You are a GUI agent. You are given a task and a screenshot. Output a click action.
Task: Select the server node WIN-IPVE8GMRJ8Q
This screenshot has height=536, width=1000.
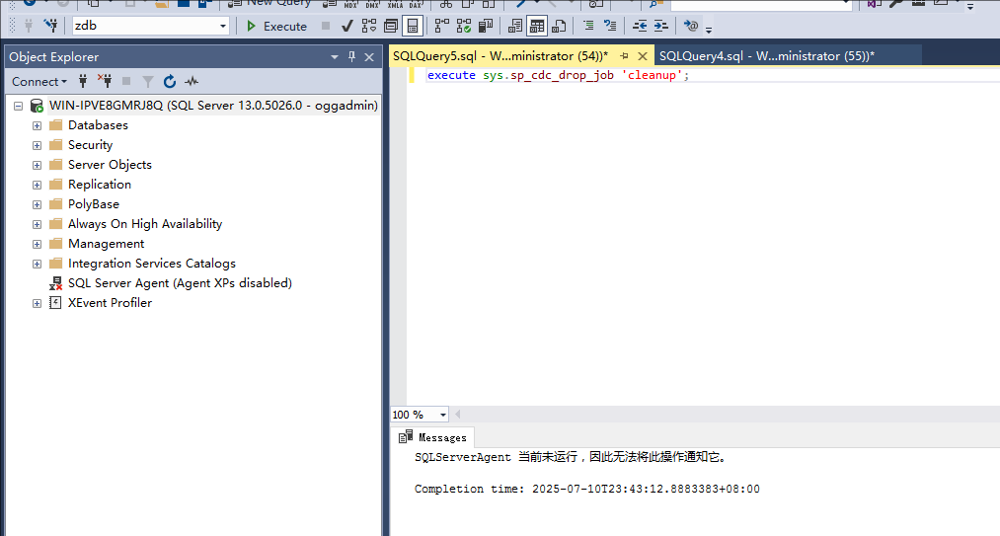(213, 106)
